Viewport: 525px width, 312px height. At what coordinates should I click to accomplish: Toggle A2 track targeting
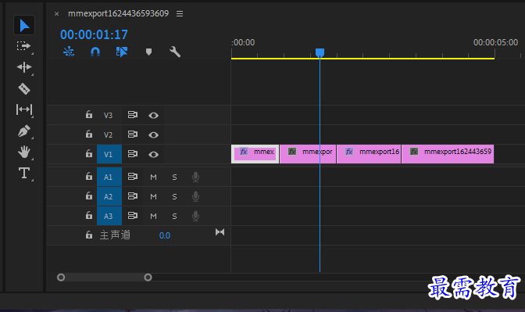click(x=109, y=196)
